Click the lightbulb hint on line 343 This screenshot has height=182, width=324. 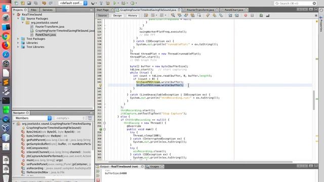coord(101,85)
